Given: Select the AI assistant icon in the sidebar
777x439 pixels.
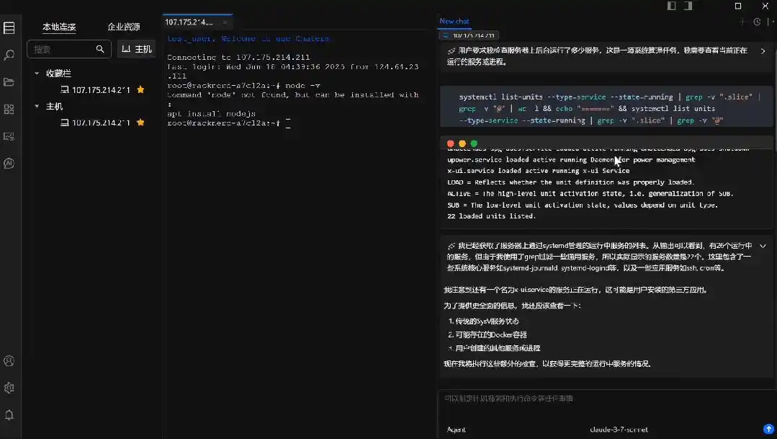Looking at the screenshot, I should click(x=9, y=163).
